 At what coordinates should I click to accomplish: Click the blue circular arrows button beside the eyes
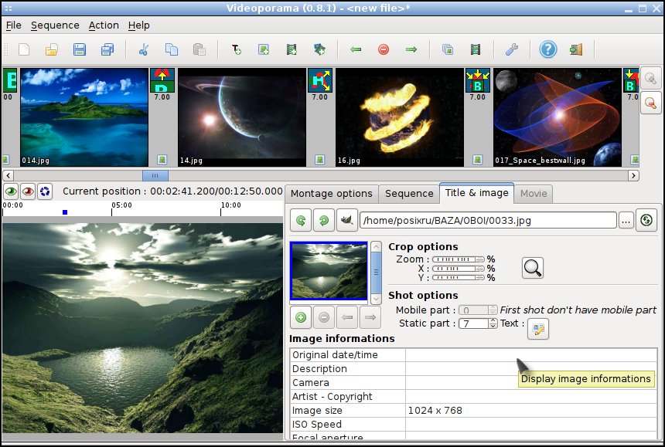pos(45,191)
